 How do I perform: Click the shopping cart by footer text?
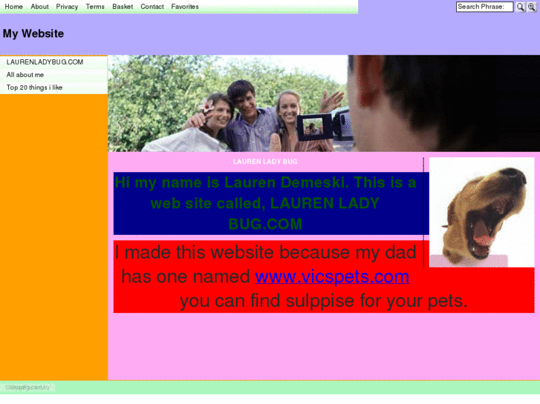click(27, 388)
